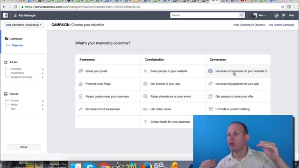Click the event attendance icon
Viewport: 299px width, 168px height.
point(145,97)
